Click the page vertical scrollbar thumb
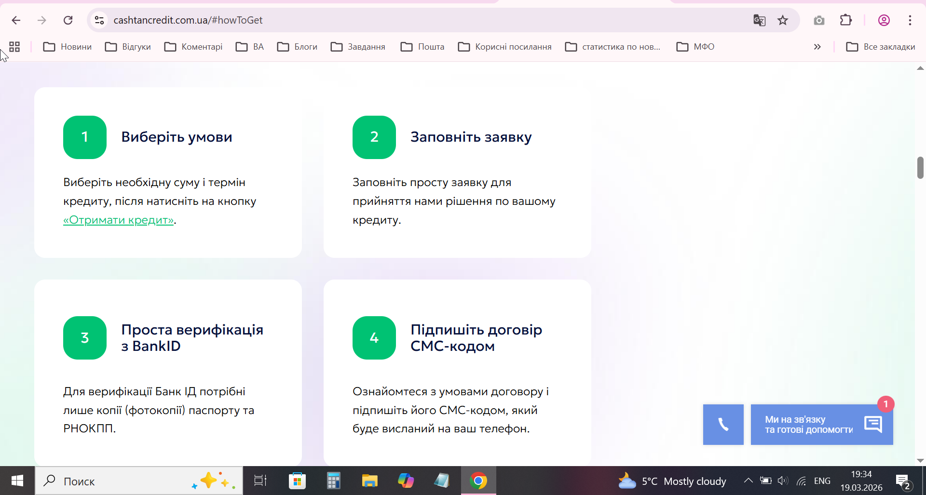This screenshot has width=926, height=495. tap(920, 168)
